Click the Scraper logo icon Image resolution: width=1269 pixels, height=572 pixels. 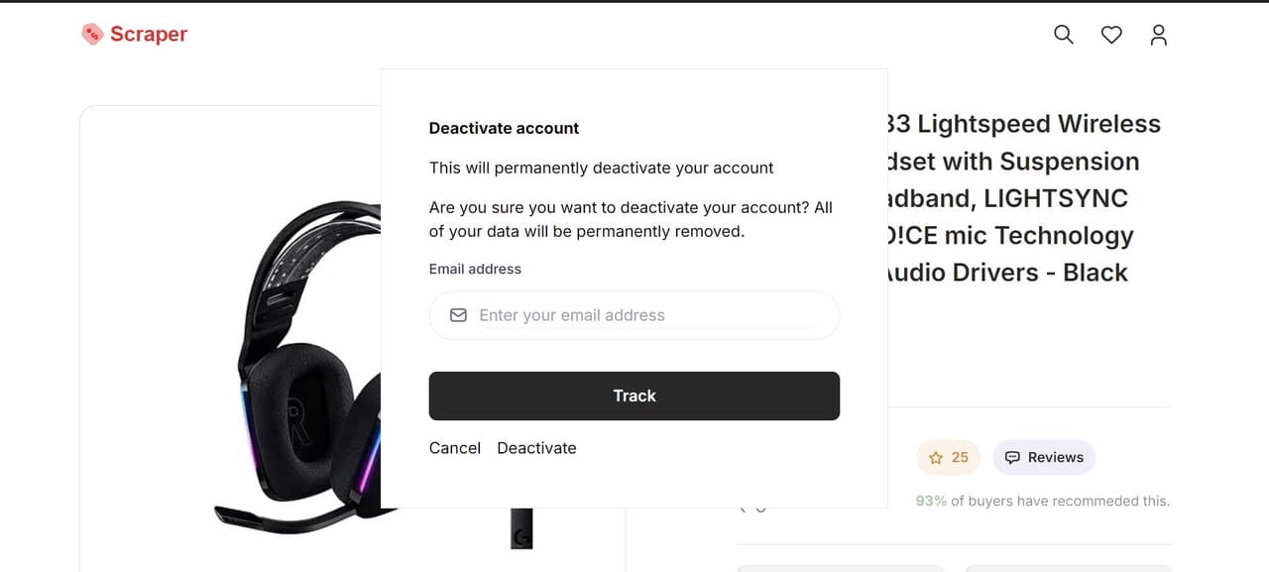[x=92, y=35]
